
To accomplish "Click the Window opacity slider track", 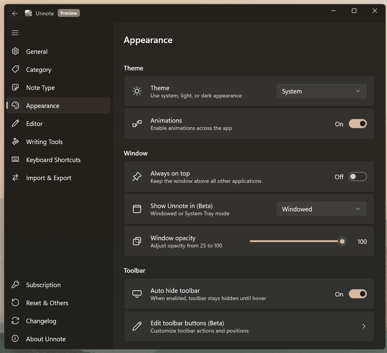I will 294,241.
